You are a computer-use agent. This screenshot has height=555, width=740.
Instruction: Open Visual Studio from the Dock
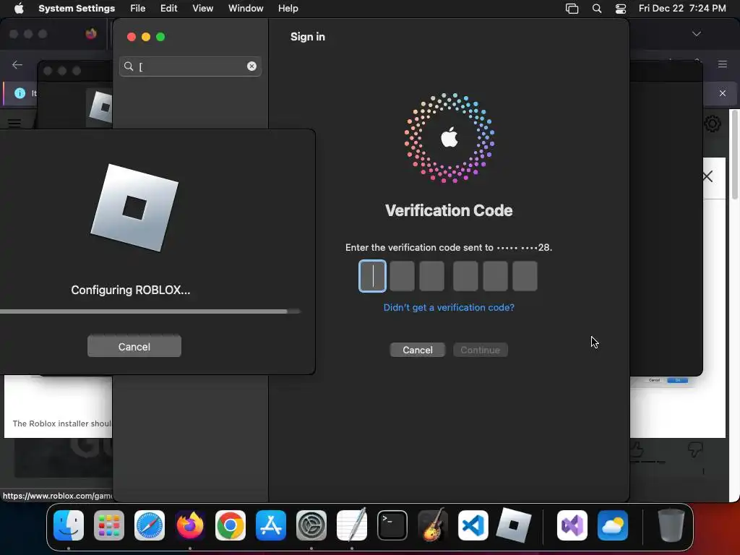tap(572, 525)
